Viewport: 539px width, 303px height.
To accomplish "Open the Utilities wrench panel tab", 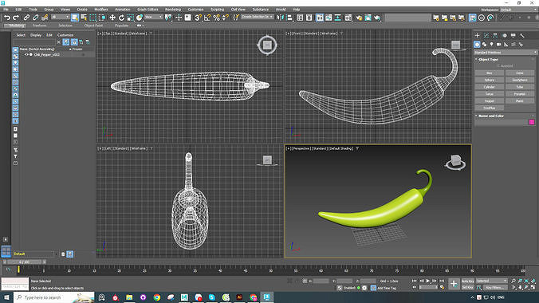I will (521, 35).
